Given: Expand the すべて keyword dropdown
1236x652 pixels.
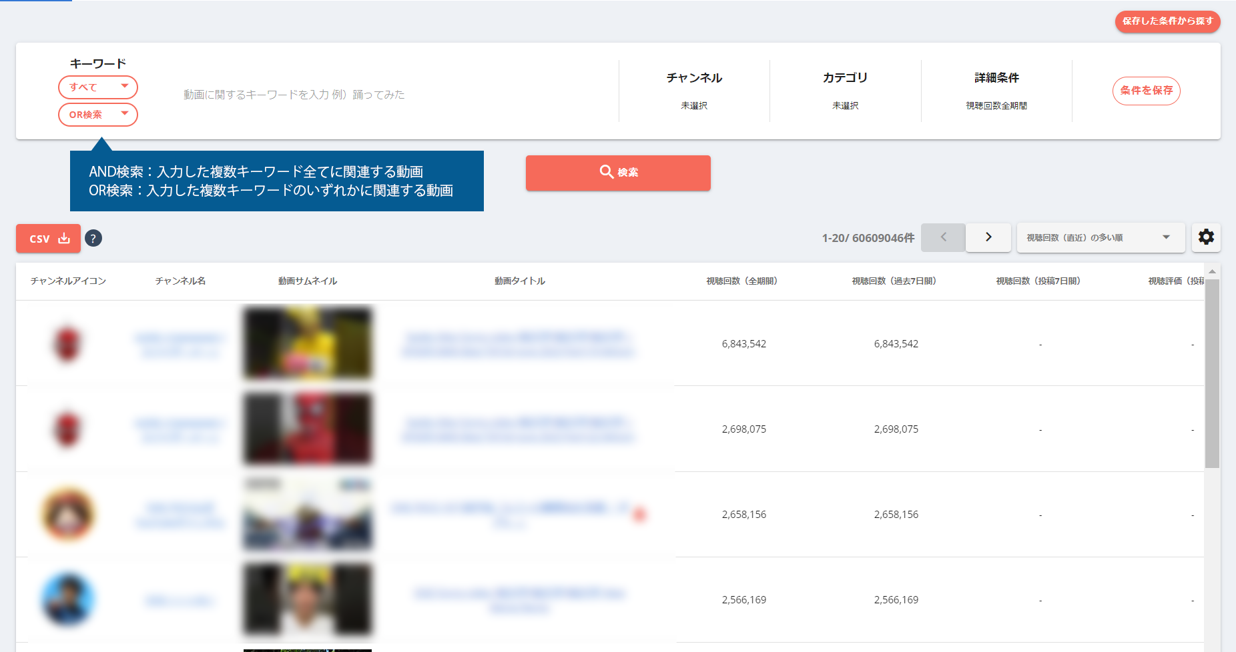Looking at the screenshot, I should click(x=98, y=87).
